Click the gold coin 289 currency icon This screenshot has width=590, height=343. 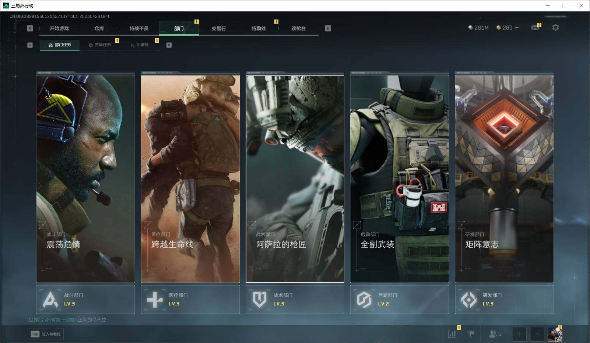(x=499, y=28)
